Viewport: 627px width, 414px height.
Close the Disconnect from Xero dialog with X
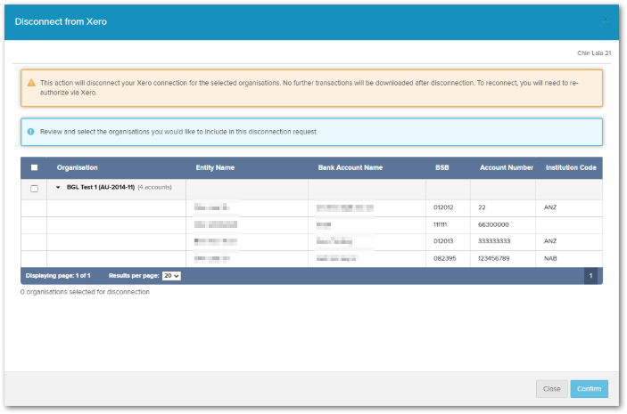click(605, 20)
